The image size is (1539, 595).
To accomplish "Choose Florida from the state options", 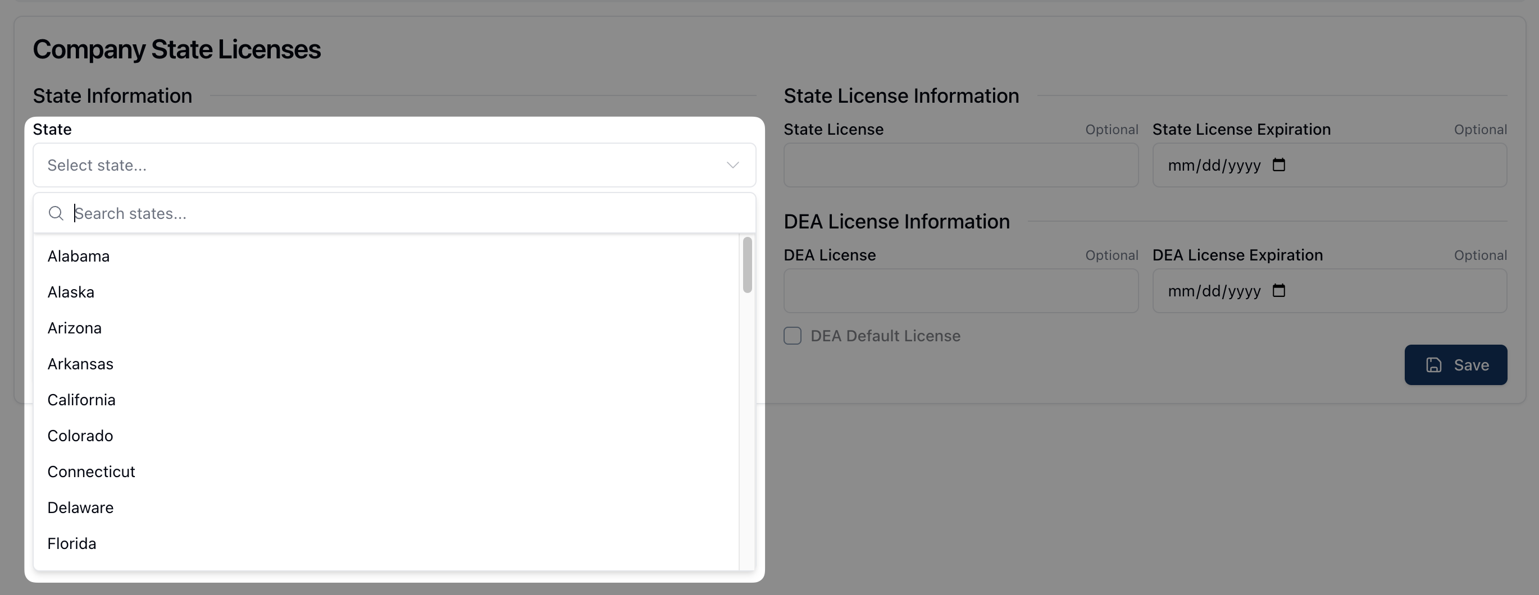I will 72,544.
